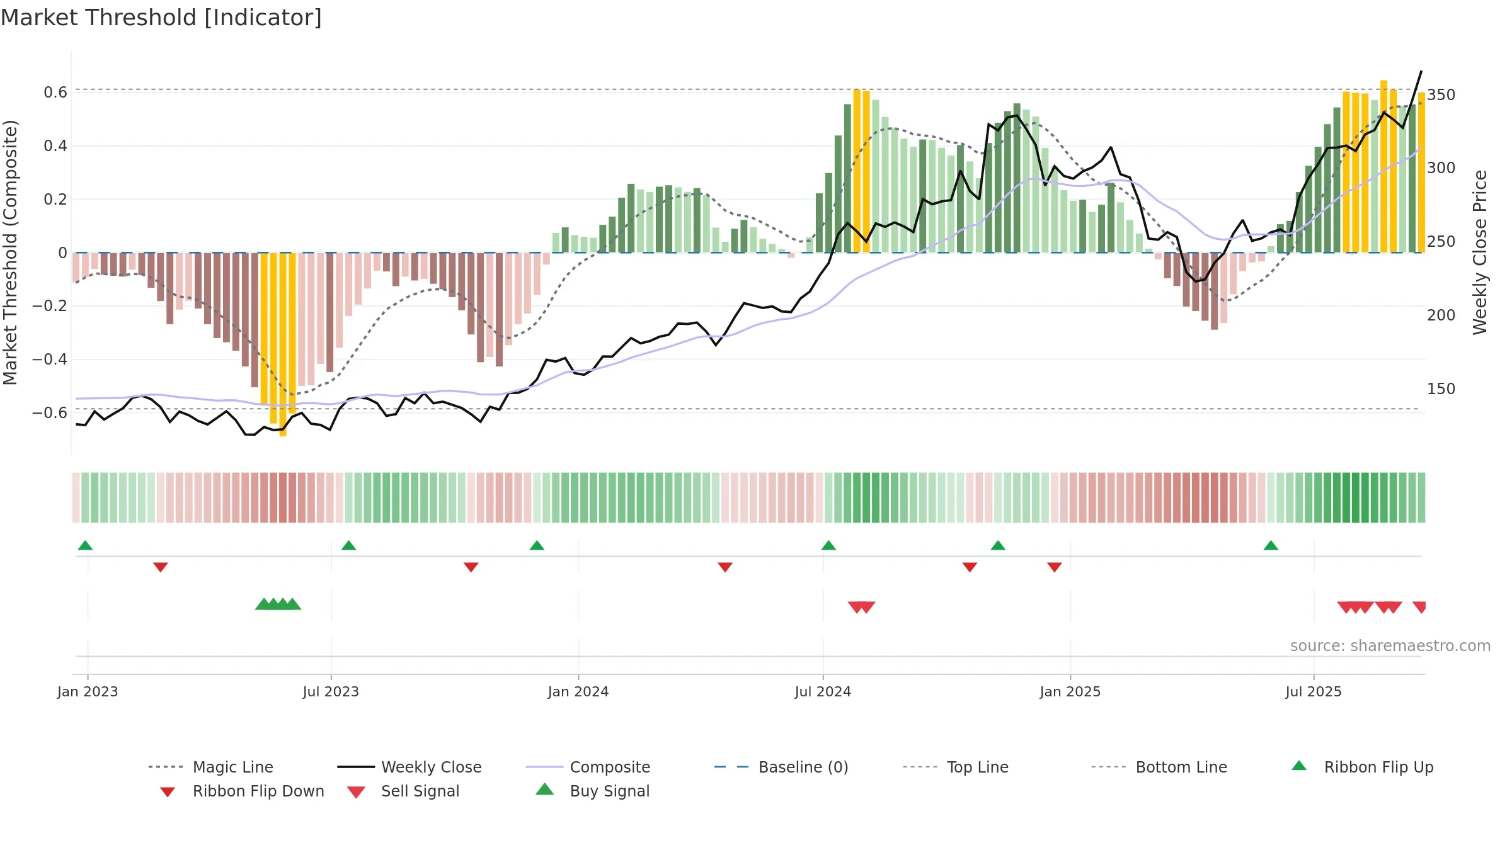
Task: Click the ribbon flip down marker just before Jan 2025
Action: coord(1055,567)
